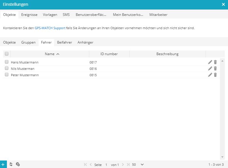Click ID number 0816
Viewport: 228px width, 168px height.
pyautogui.click(x=93, y=69)
